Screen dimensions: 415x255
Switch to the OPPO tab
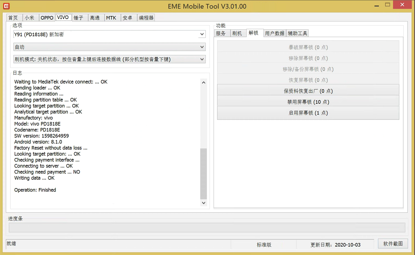(x=47, y=18)
